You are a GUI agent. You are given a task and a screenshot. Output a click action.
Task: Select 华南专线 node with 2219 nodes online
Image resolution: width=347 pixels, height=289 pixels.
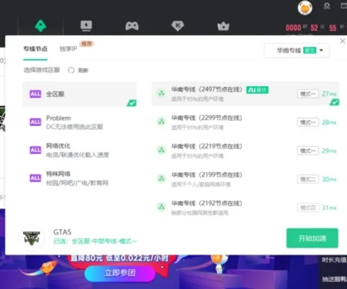click(x=245, y=151)
